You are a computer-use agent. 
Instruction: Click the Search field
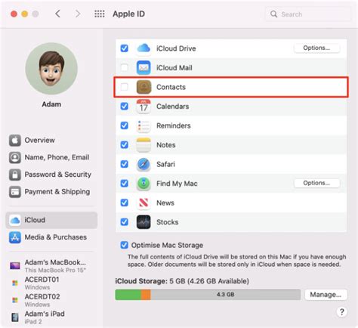pyautogui.click(x=307, y=14)
